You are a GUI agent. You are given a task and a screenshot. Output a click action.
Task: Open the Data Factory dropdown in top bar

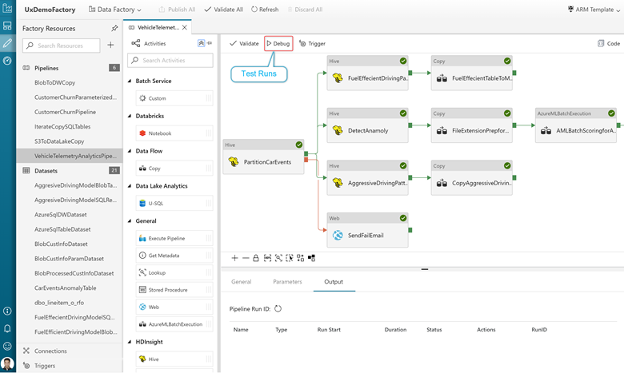coord(115,10)
